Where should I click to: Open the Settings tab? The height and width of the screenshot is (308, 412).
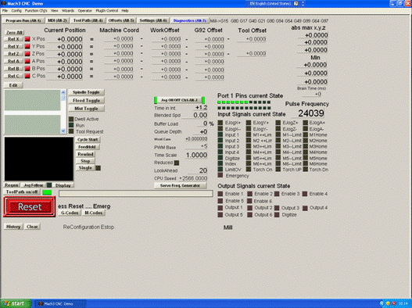(153, 20)
